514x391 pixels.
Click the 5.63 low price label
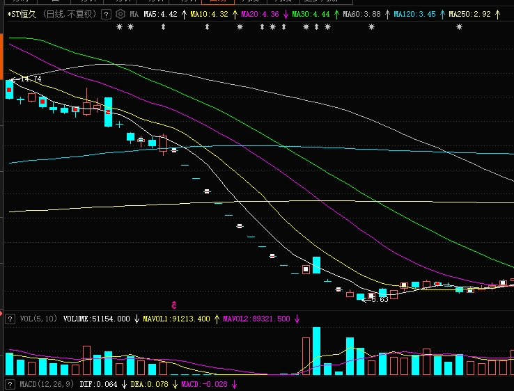point(380,300)
